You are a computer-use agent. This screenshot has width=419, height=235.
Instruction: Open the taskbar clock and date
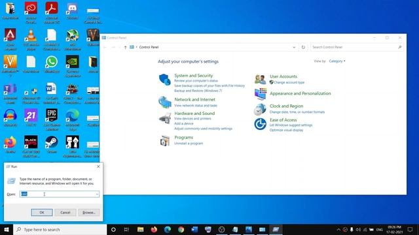point(394,229)
